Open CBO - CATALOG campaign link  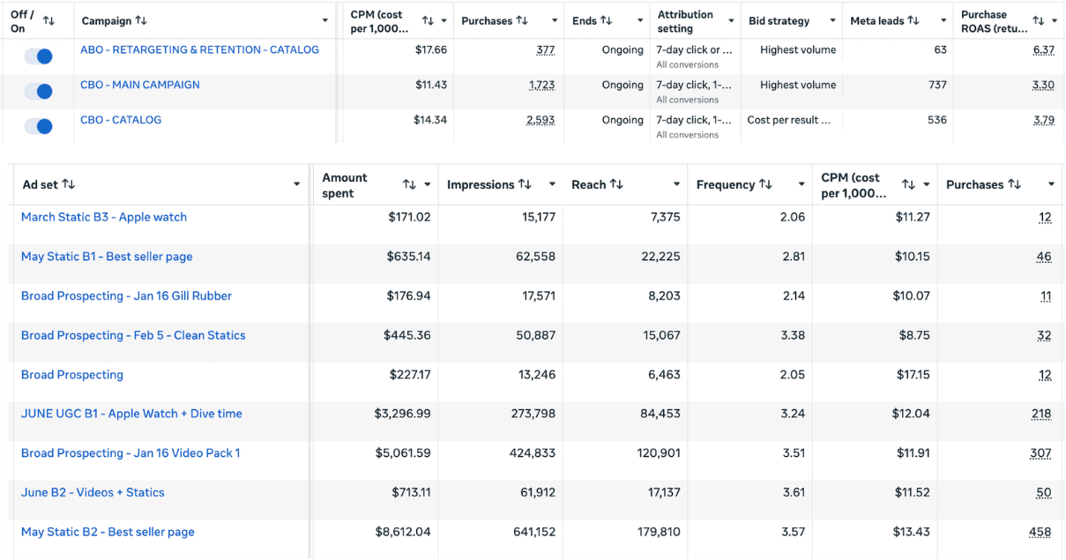click(121, 120)
